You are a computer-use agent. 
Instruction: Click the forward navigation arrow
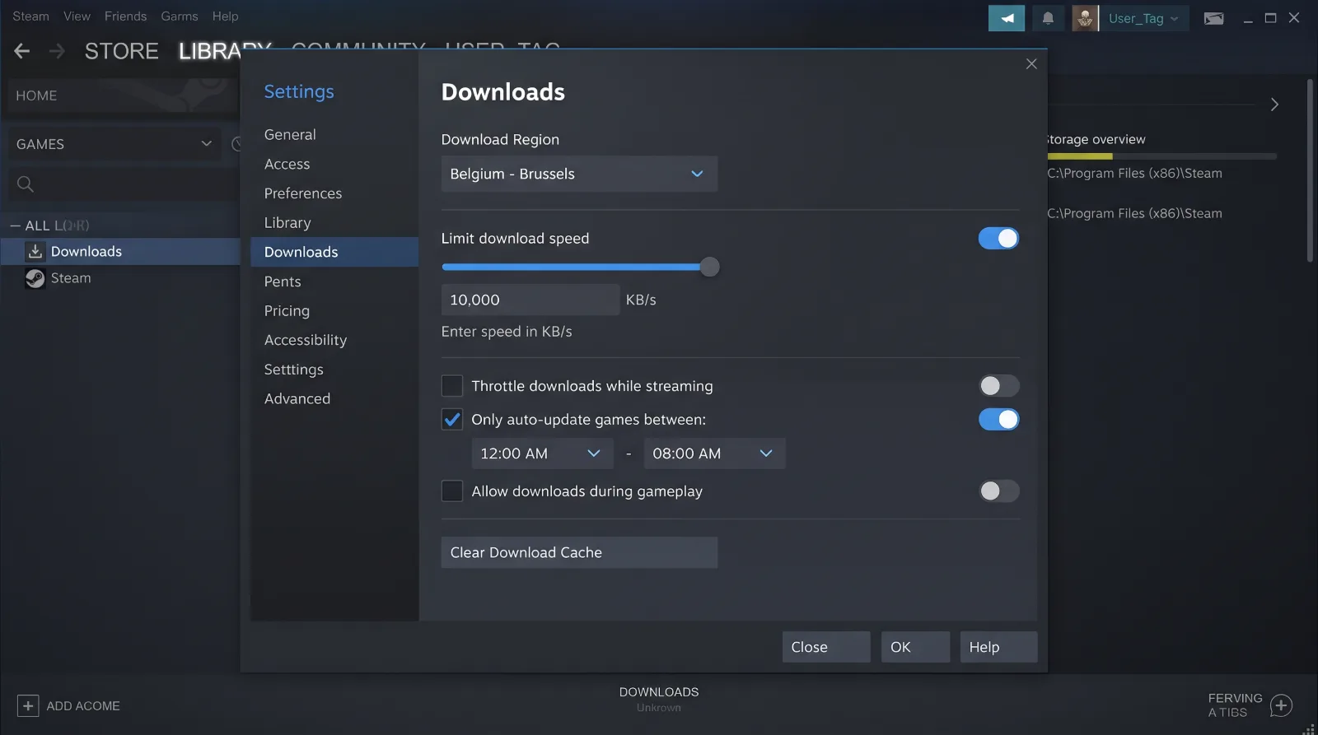57,51
